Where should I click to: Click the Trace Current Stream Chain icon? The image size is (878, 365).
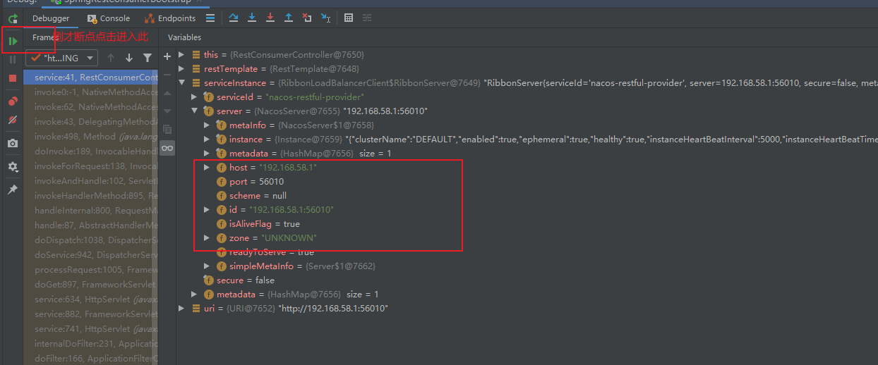[x=367, y=18]
